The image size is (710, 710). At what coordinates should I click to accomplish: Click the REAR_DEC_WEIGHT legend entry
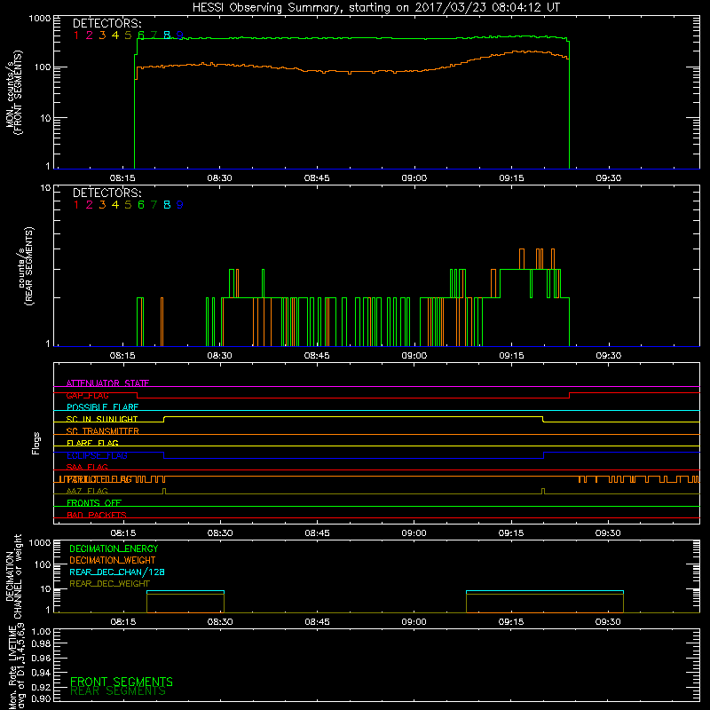click(x=109, y=584)
